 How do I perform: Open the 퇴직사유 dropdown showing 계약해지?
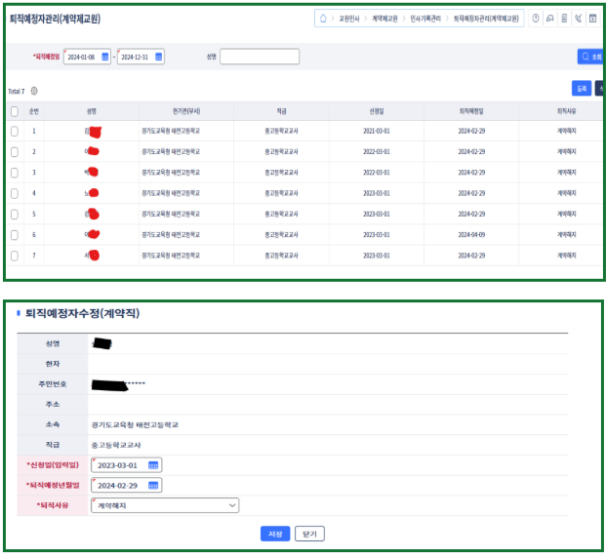[165, 505]
